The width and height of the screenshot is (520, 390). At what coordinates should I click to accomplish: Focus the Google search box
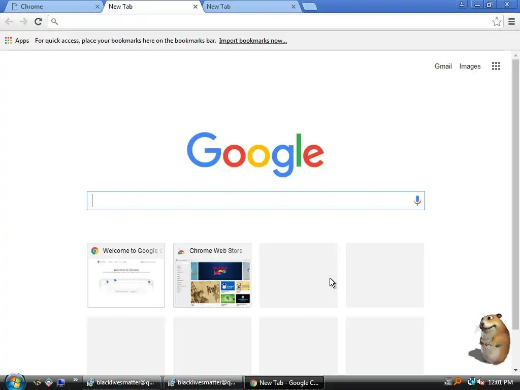(x=256, y=200)
